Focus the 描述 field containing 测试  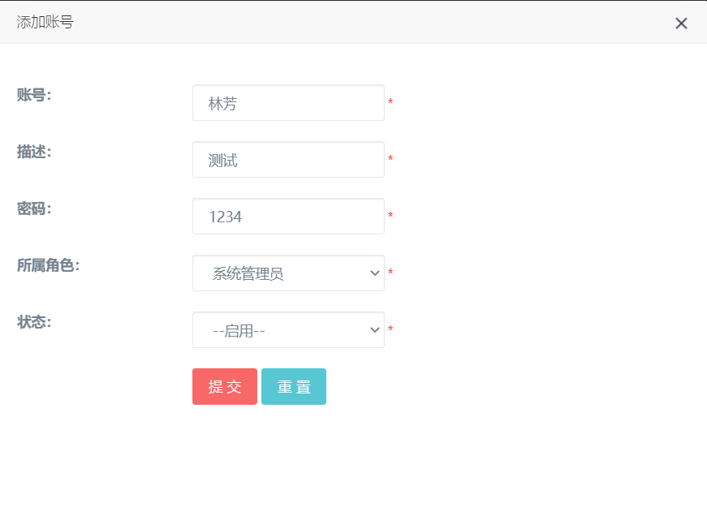(288, 160)
